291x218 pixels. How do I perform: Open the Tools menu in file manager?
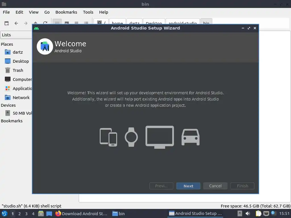[x=88, y=12]
